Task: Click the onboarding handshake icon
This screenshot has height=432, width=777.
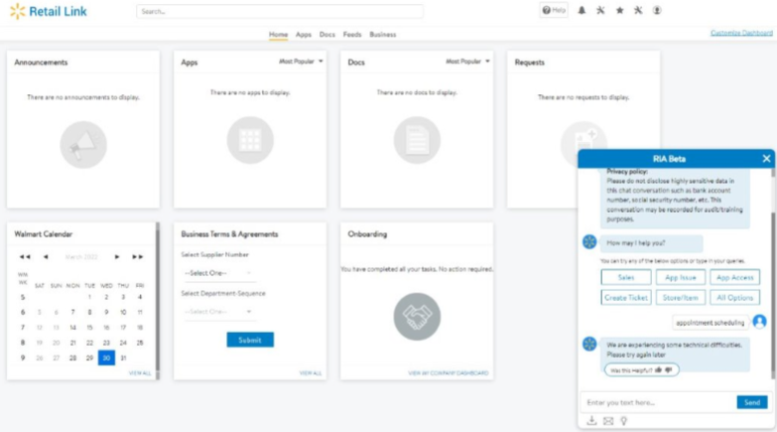Action: coord(417,317)
